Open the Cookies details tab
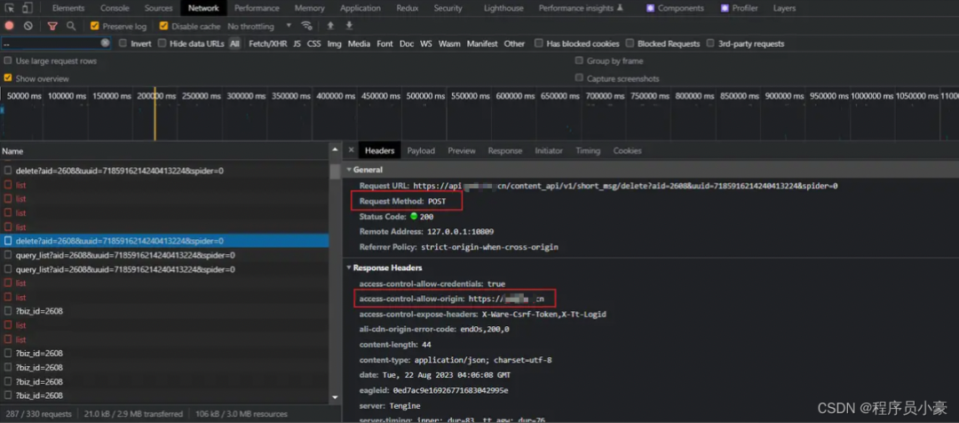 (x=628, y=150)
